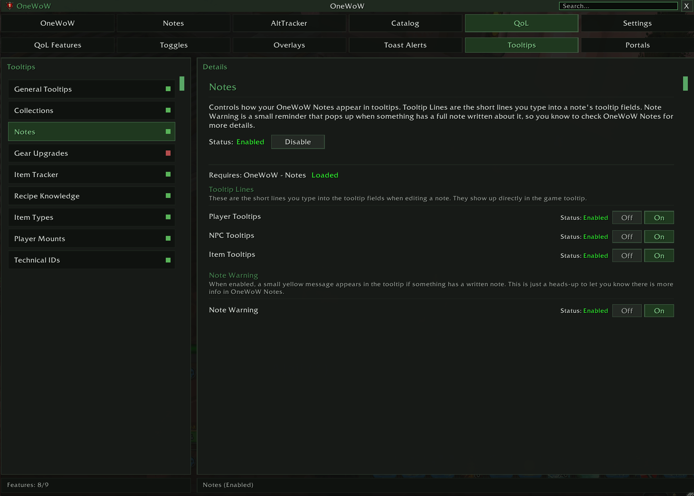The image size is (694, 496).
Task: Turn NPC Tooltips off
Action: point(627,236)
